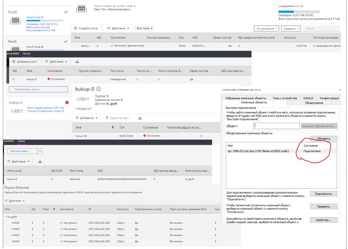The image size is (348, 249).
Task: Switch to Тома и устройства tab
Action: pos(285,98)
